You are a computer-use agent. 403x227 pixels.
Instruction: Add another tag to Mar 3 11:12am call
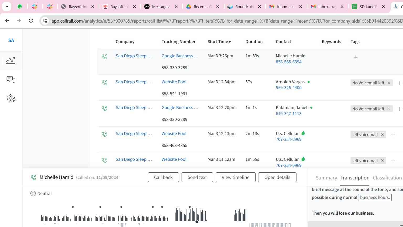point(393,161)
